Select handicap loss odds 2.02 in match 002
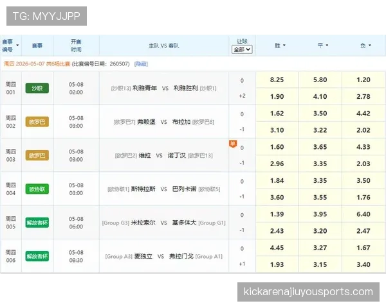This screenshot has width=386, height=308. 363,130
